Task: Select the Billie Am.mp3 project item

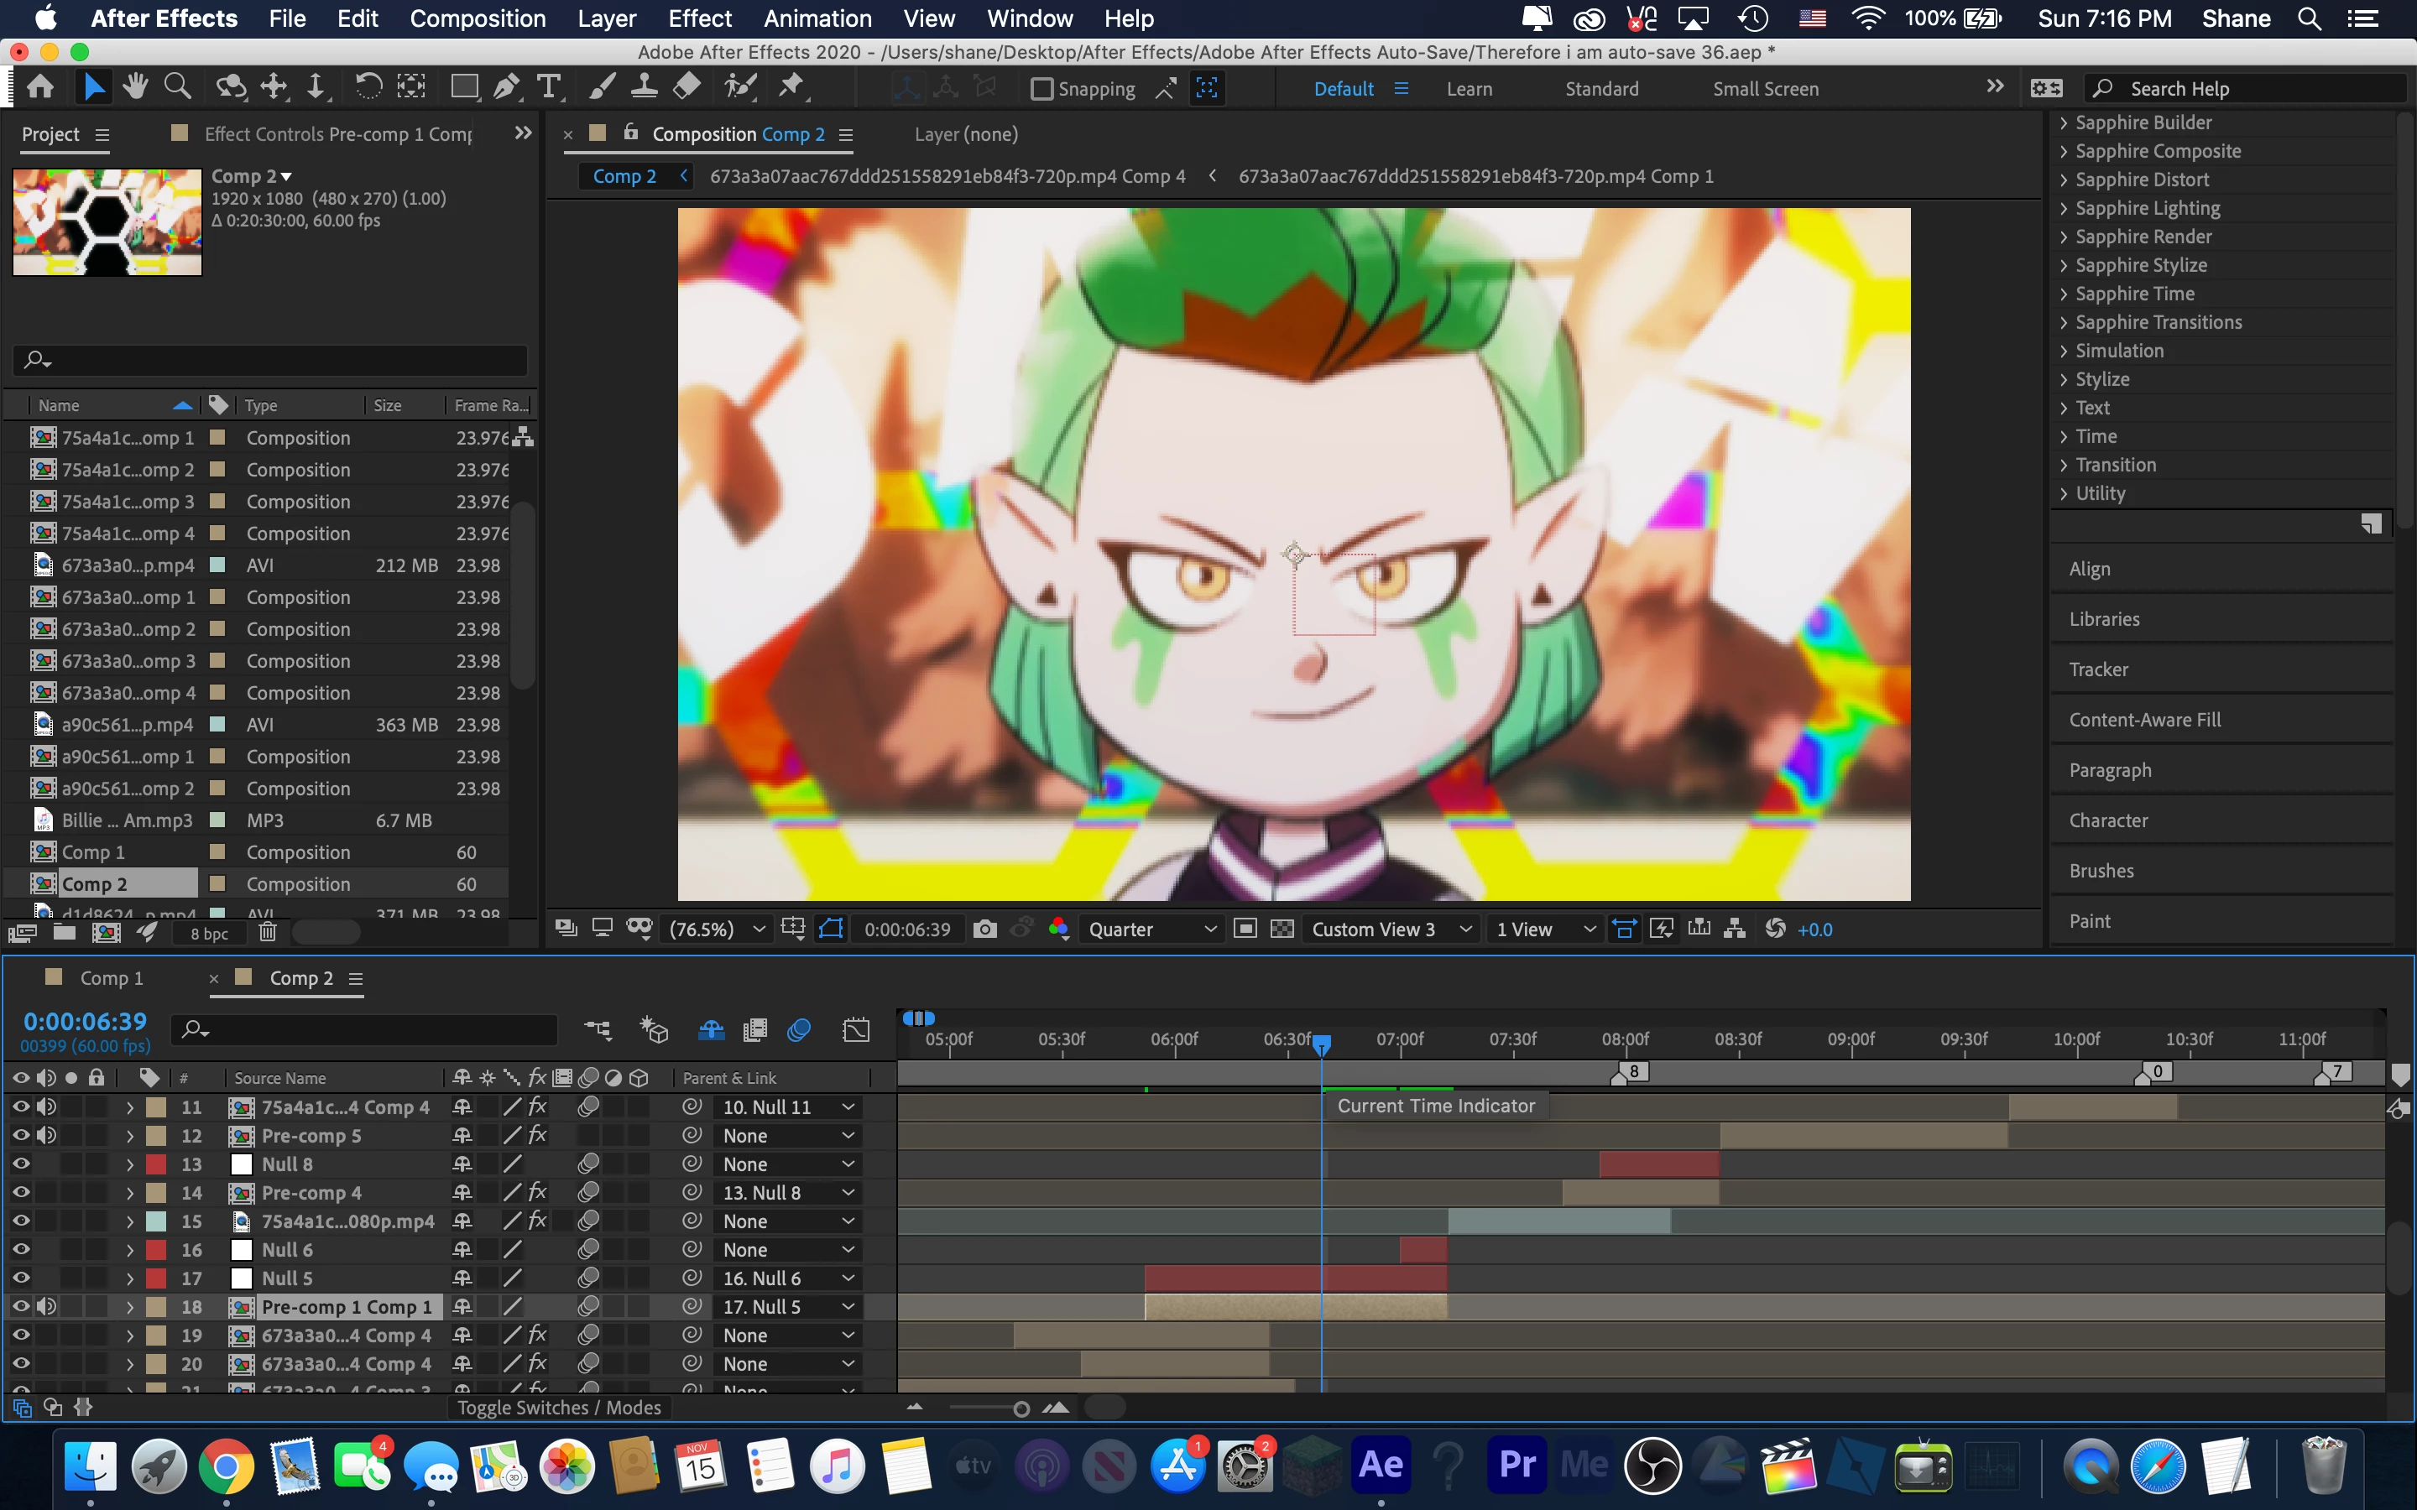Action: [x=126, y=820]
